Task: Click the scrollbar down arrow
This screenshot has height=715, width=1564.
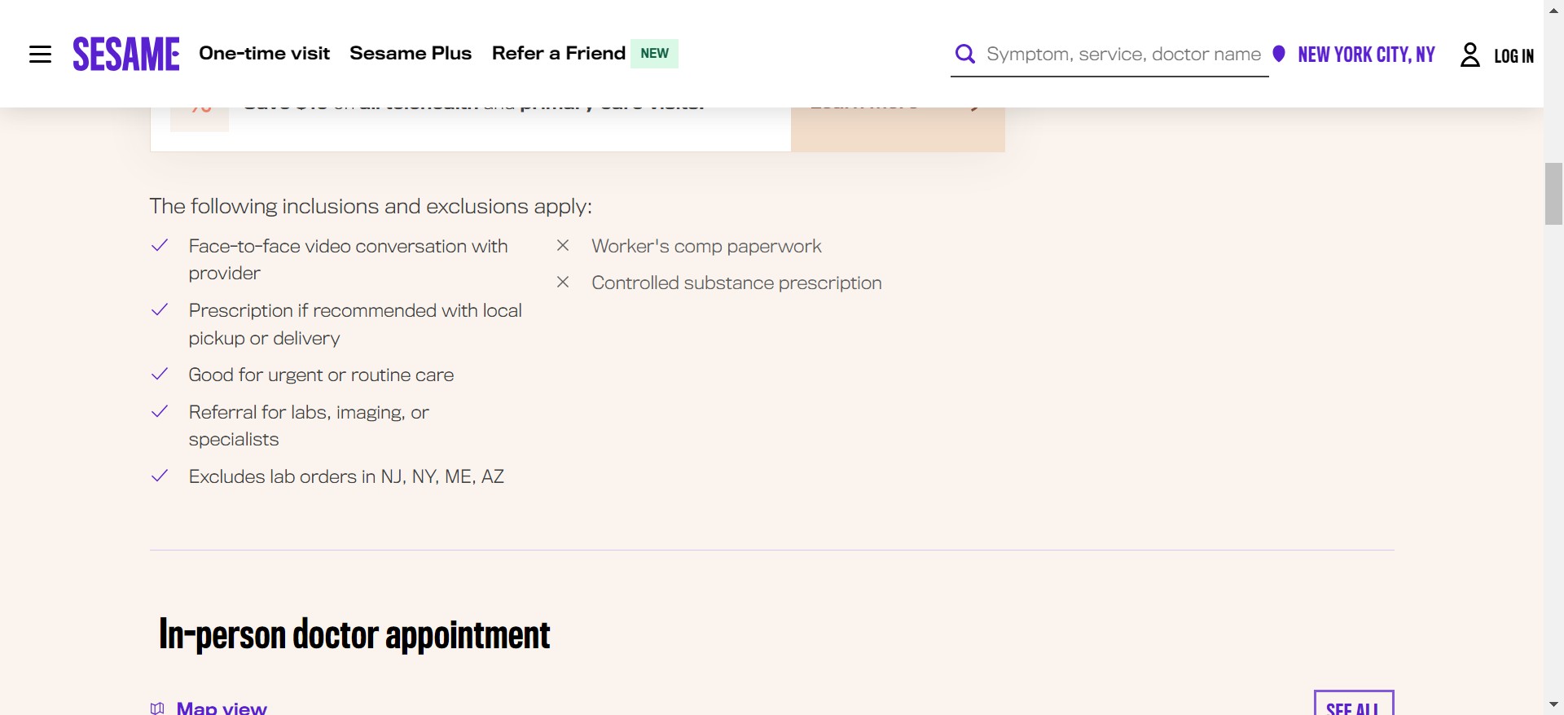Action: 1553,704
